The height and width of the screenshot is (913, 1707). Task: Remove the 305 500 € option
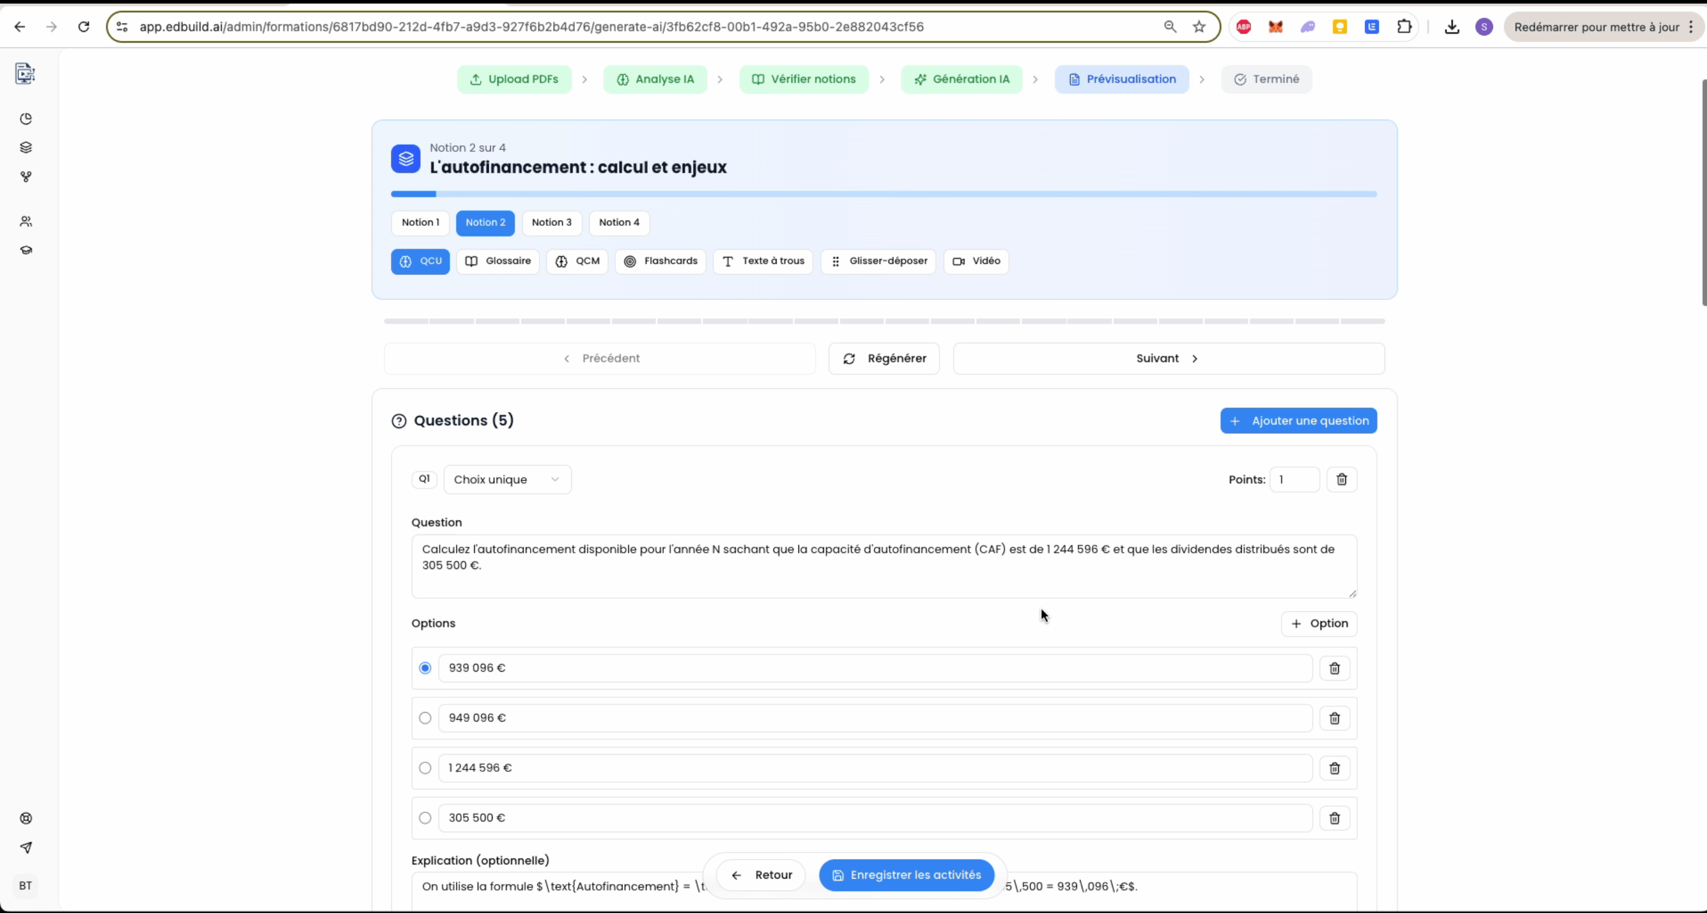pos(1334,818)
